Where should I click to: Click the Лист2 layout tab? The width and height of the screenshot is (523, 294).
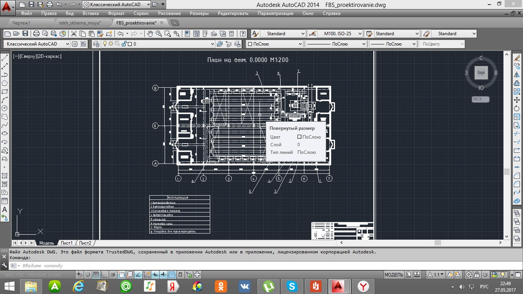85,243
